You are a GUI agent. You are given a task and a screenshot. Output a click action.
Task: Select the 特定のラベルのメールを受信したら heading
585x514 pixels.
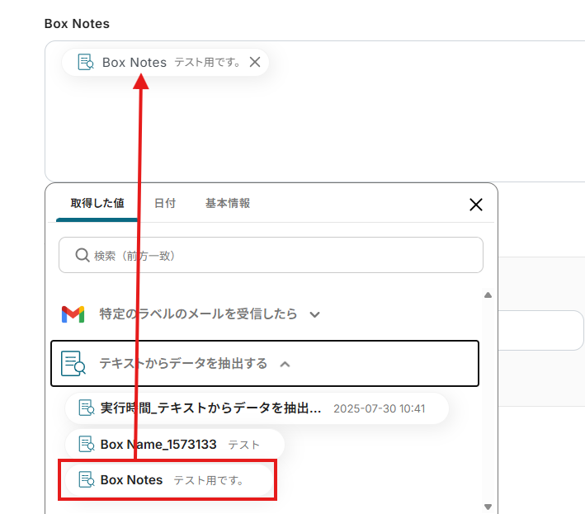coord(198,314)
